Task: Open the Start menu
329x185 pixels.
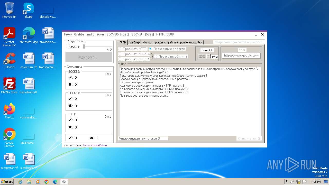Action: tap(7, 182)
